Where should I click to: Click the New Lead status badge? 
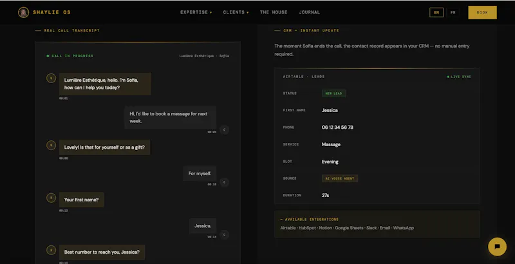333,93
